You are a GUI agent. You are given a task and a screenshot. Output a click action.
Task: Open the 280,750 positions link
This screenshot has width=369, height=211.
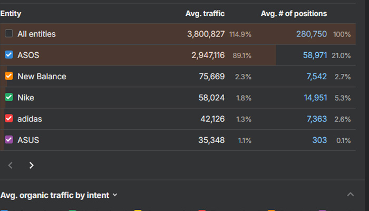[x=312, y=34]
